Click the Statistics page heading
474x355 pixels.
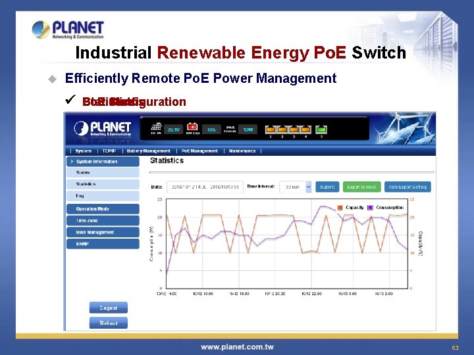167,160
